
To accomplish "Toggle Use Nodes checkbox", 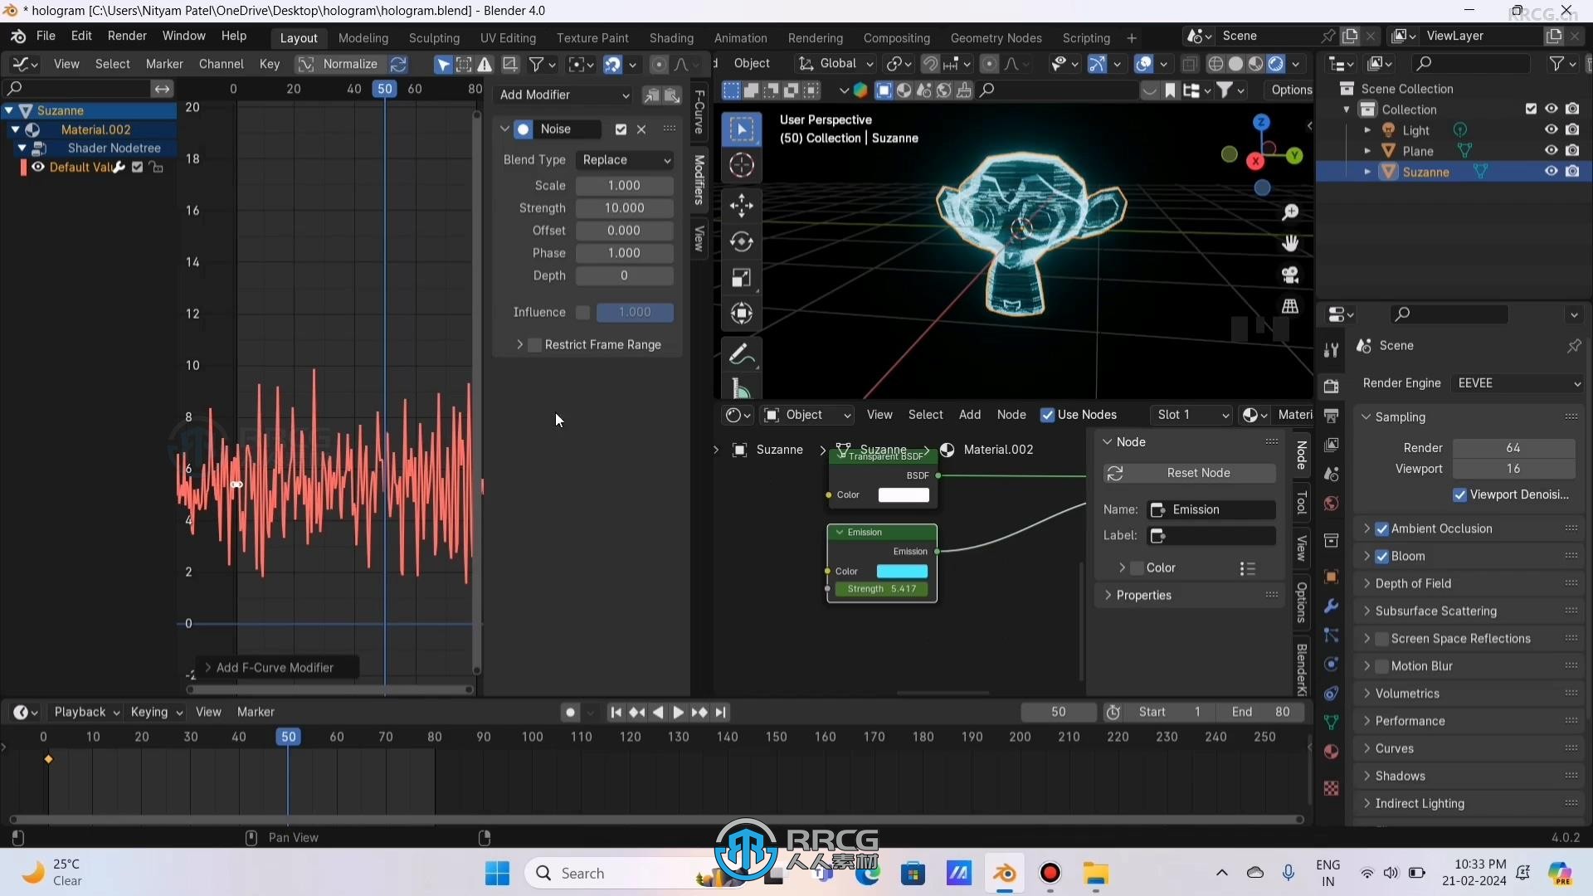I will [1047, 415].
